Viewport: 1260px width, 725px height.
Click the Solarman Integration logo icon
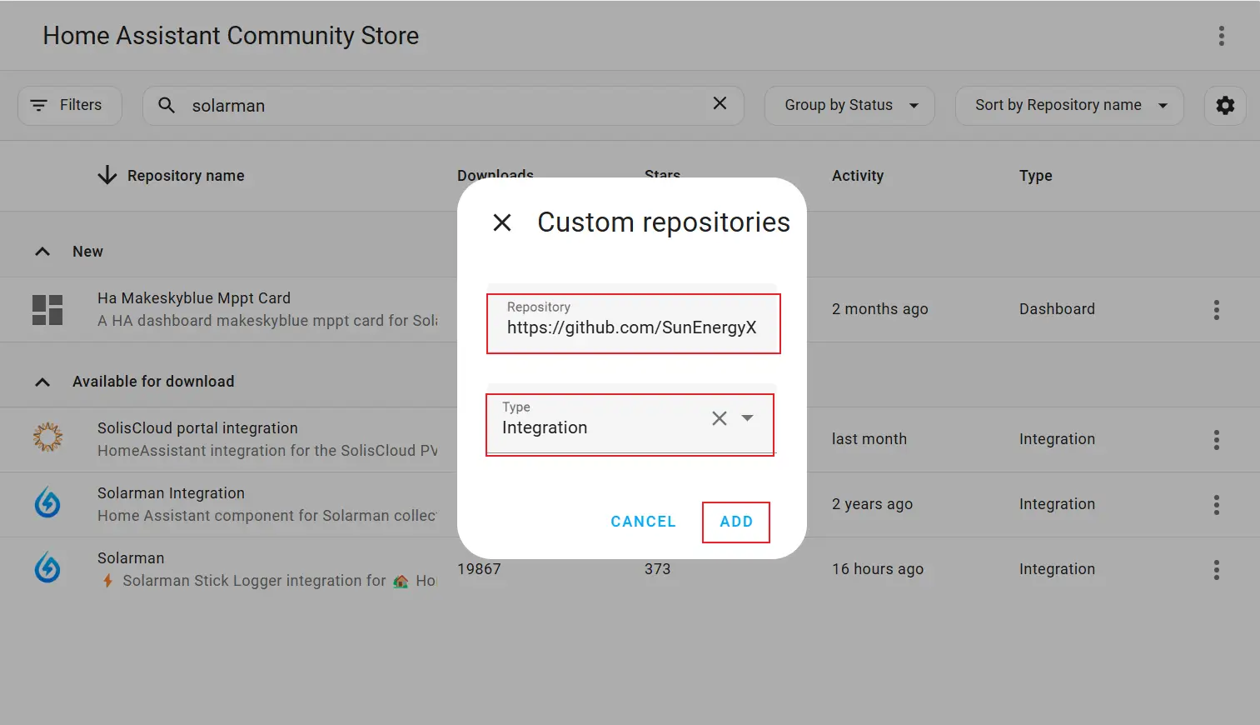point(47,503)
